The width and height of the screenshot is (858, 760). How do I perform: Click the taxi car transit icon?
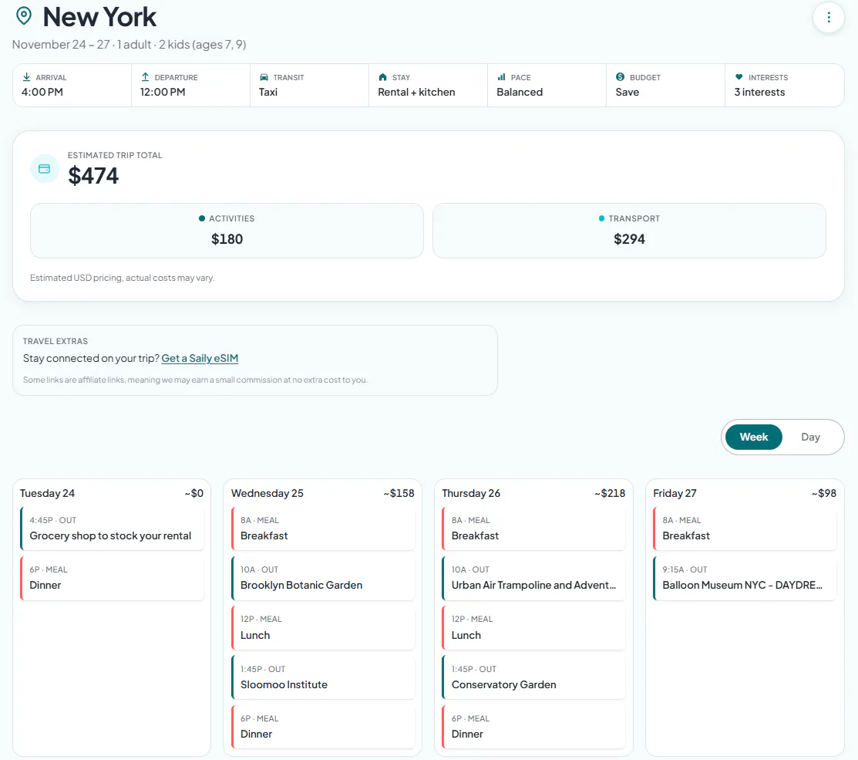264,77
